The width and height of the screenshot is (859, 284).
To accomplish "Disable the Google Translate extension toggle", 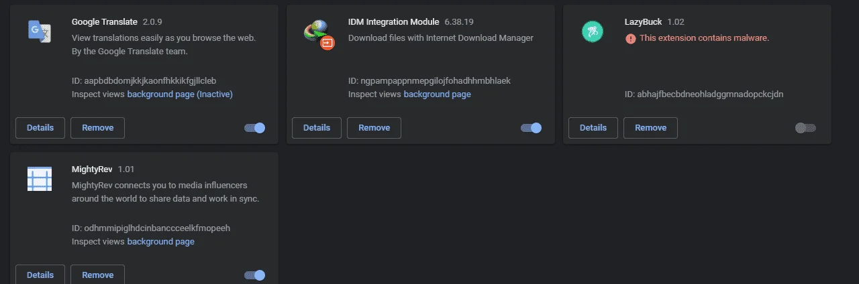I will [x=255, y=128].
